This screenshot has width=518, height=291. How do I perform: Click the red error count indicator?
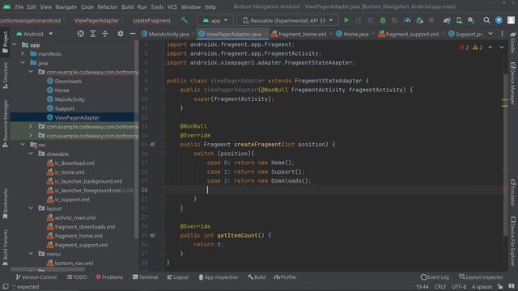(x=464, y=48)
